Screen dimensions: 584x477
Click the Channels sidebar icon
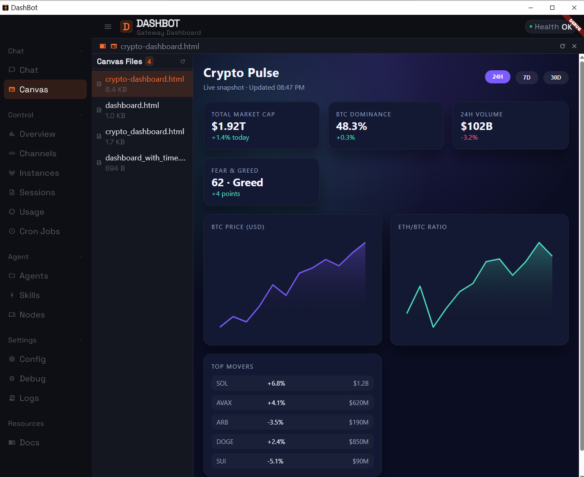tap(12, 153)
